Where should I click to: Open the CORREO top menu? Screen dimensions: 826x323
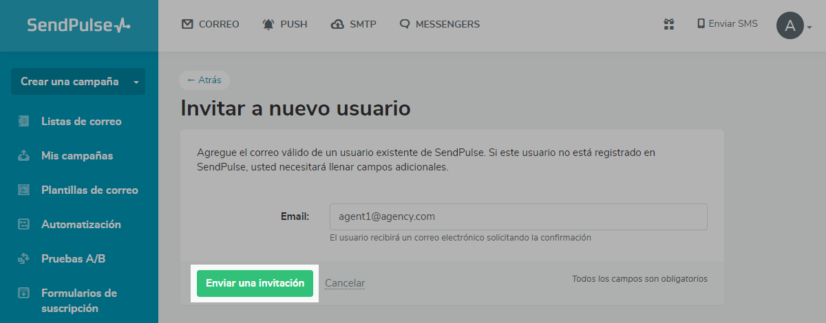[x=211, y=24]
